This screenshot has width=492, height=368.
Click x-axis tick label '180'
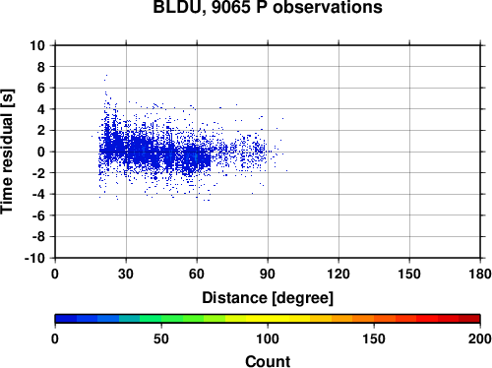[x=480, y=274]
